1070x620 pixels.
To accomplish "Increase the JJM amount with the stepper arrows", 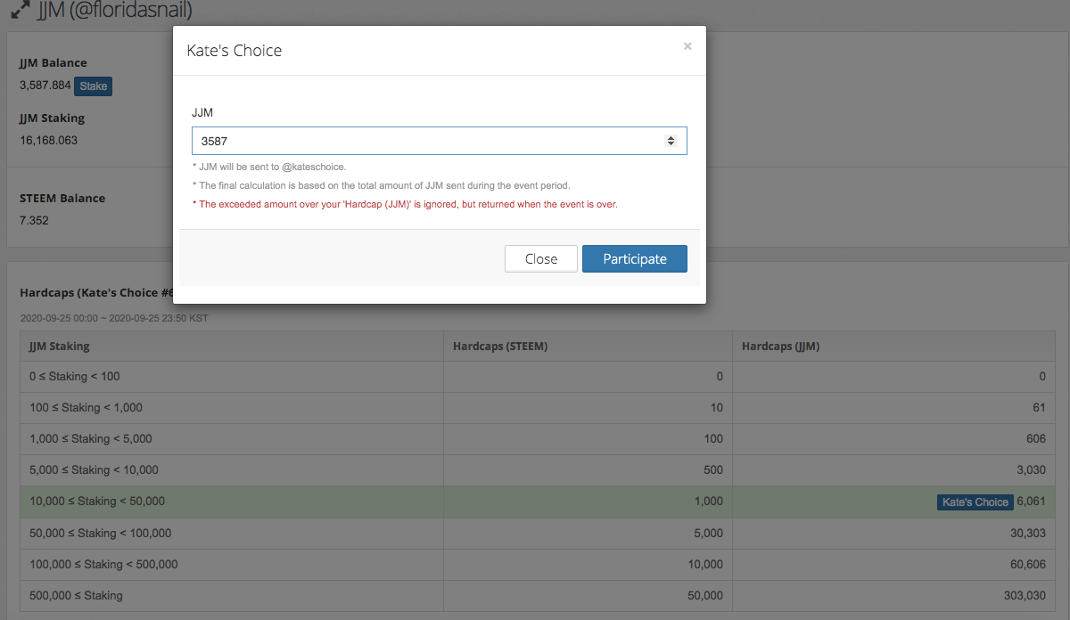I will pyautogui.click(x=671, y=137).
